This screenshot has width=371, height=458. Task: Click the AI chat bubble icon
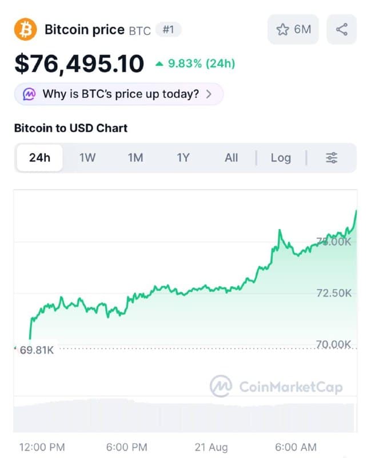30,94
